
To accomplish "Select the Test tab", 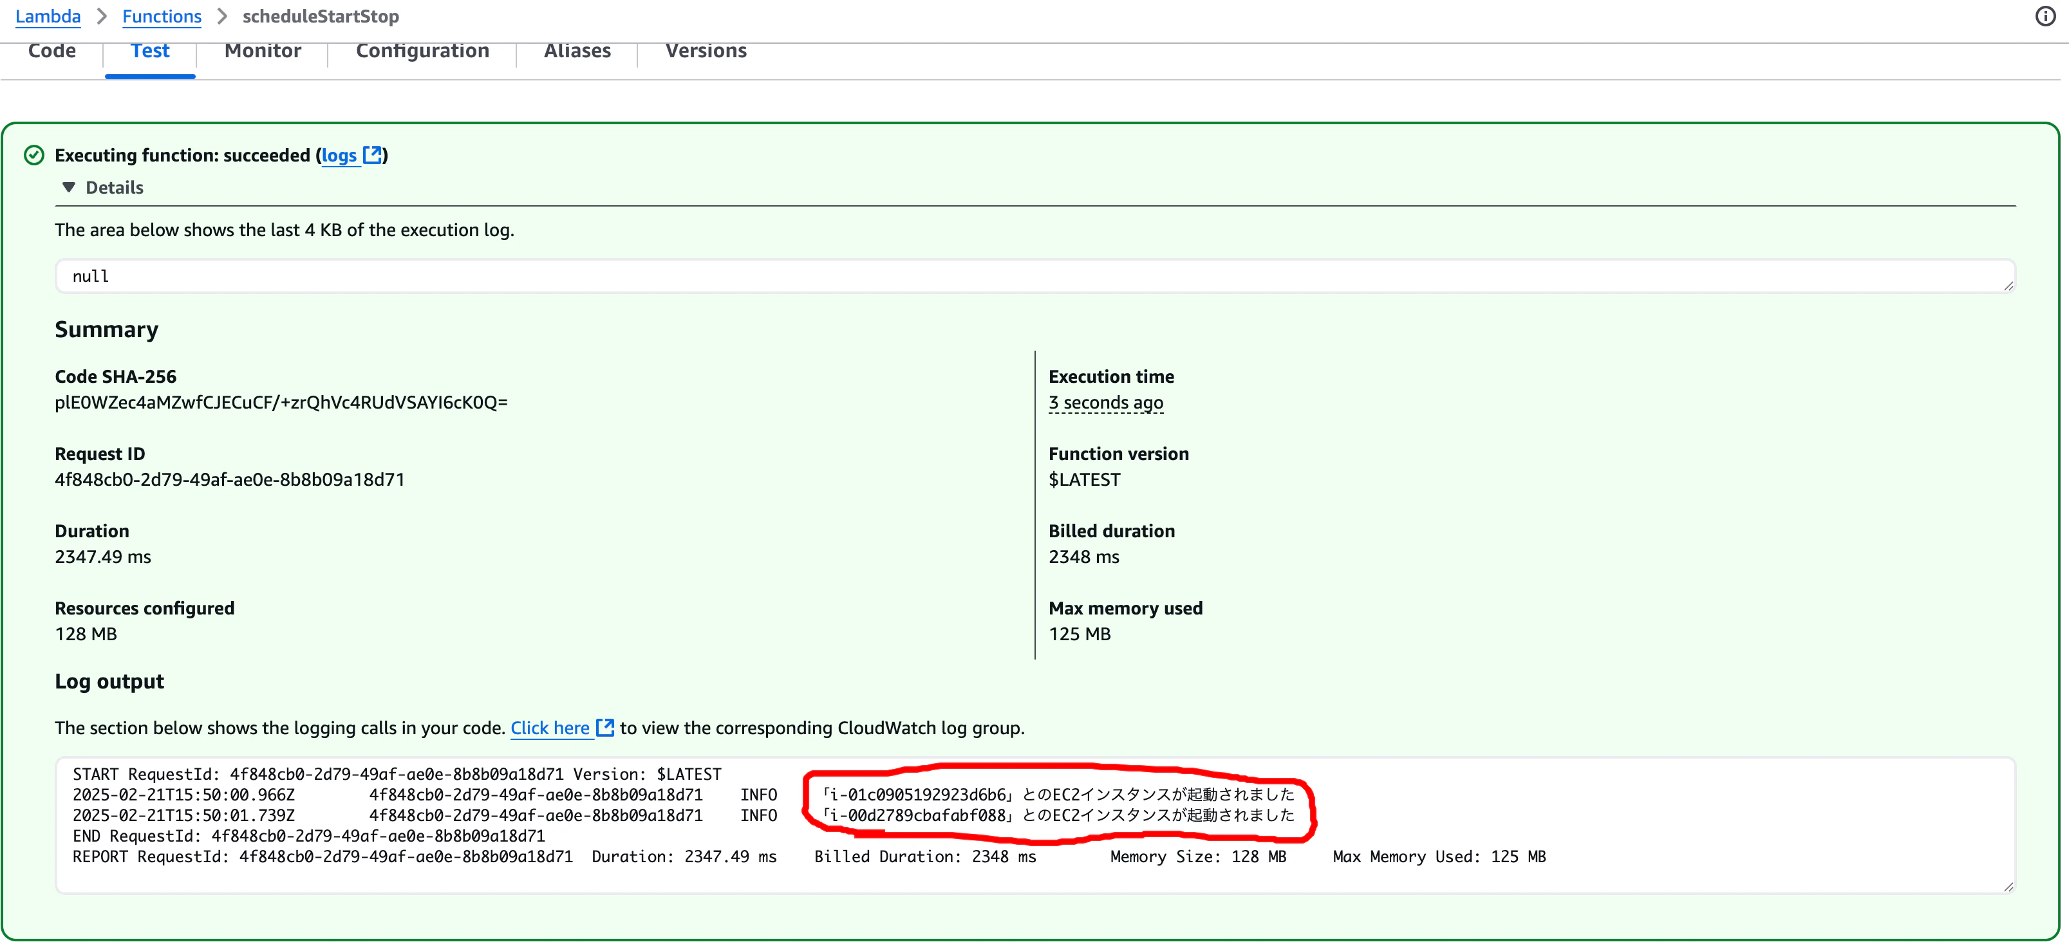I will point(150,51).
